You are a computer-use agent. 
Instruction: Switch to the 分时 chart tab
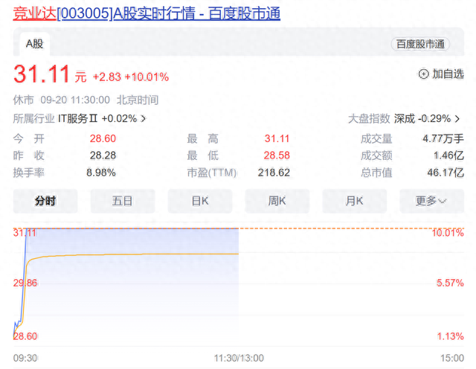(45, 201)
